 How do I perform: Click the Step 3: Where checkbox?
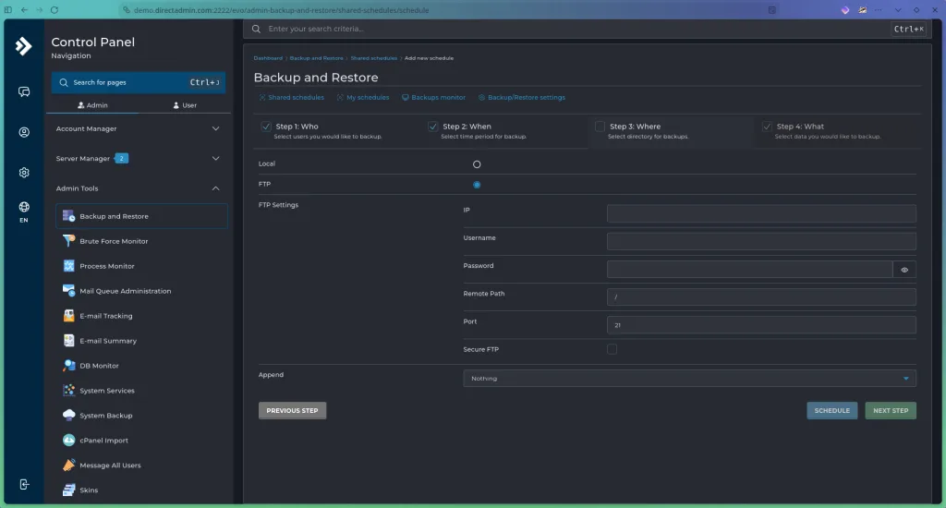click(x=600, y=127)
